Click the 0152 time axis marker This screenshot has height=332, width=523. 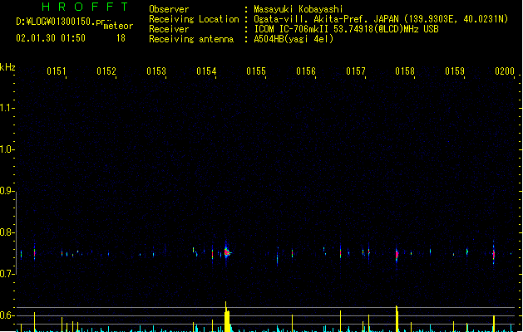[106, 71]
